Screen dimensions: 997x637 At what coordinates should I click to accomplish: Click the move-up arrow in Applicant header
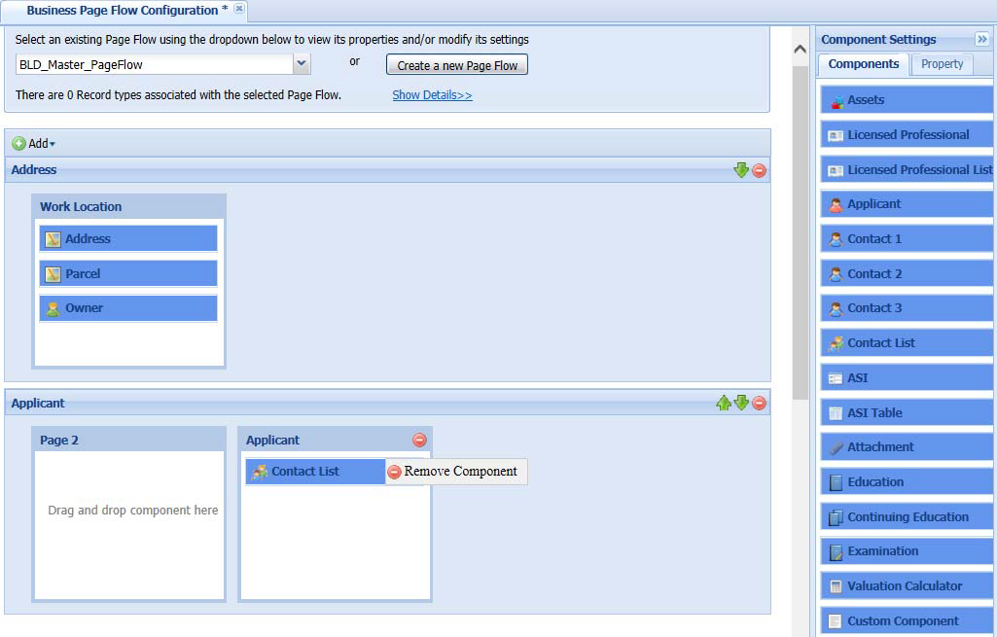(x=724, y=403)
